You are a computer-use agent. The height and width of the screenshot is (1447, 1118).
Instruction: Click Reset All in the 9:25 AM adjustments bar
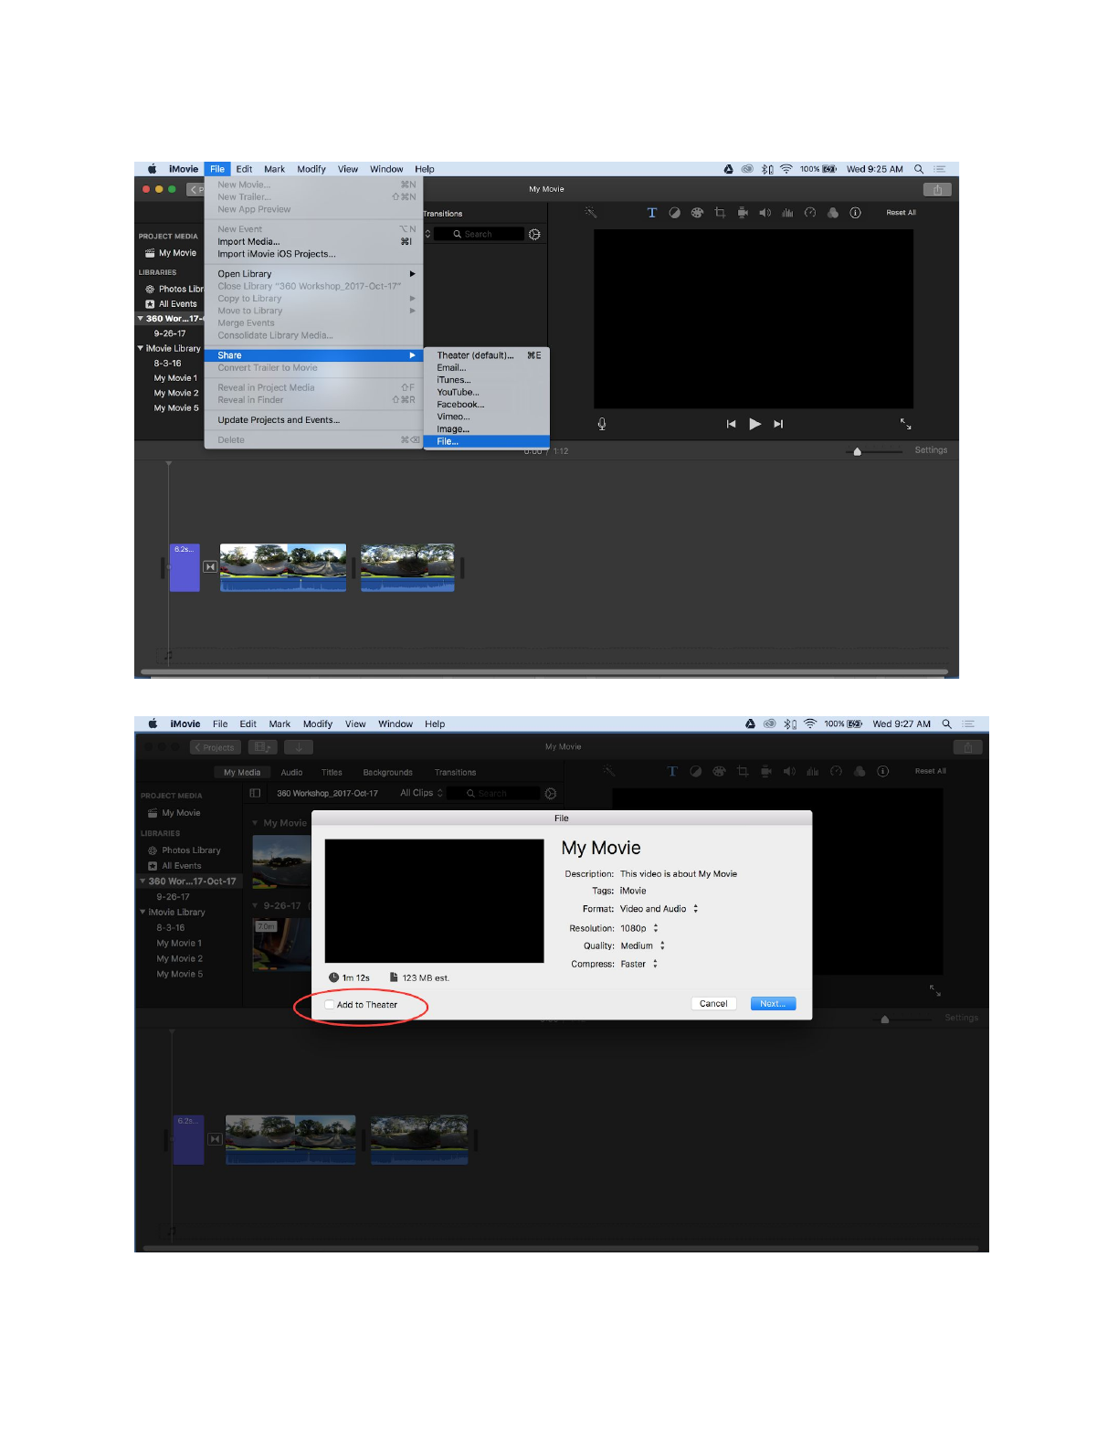click(901, 213)
